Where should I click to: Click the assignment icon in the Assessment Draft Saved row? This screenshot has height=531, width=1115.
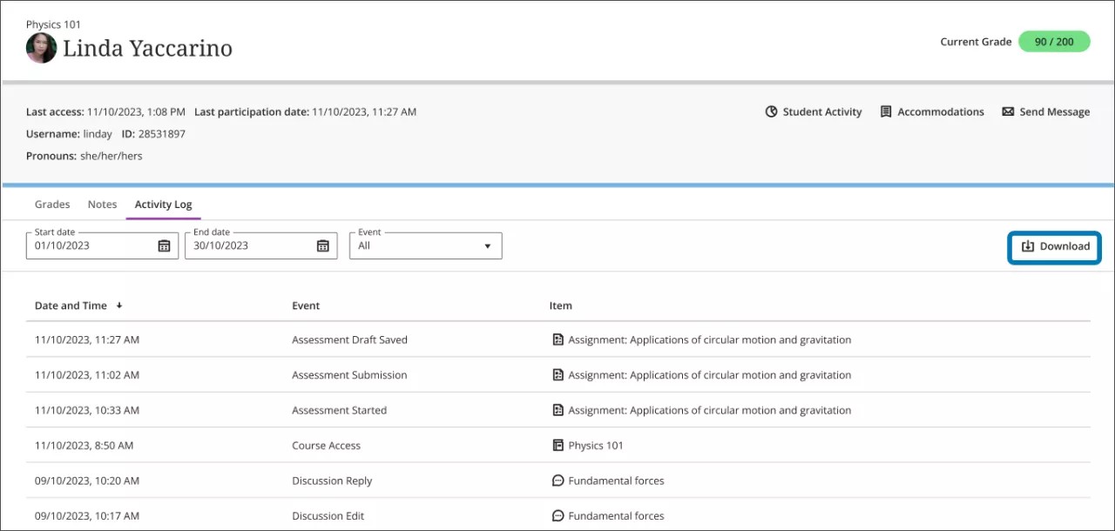coord(557,339)
